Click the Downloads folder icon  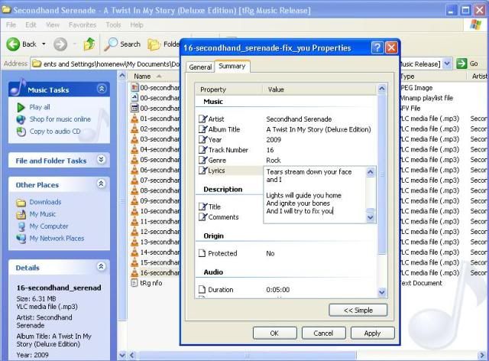pos(21,202)
